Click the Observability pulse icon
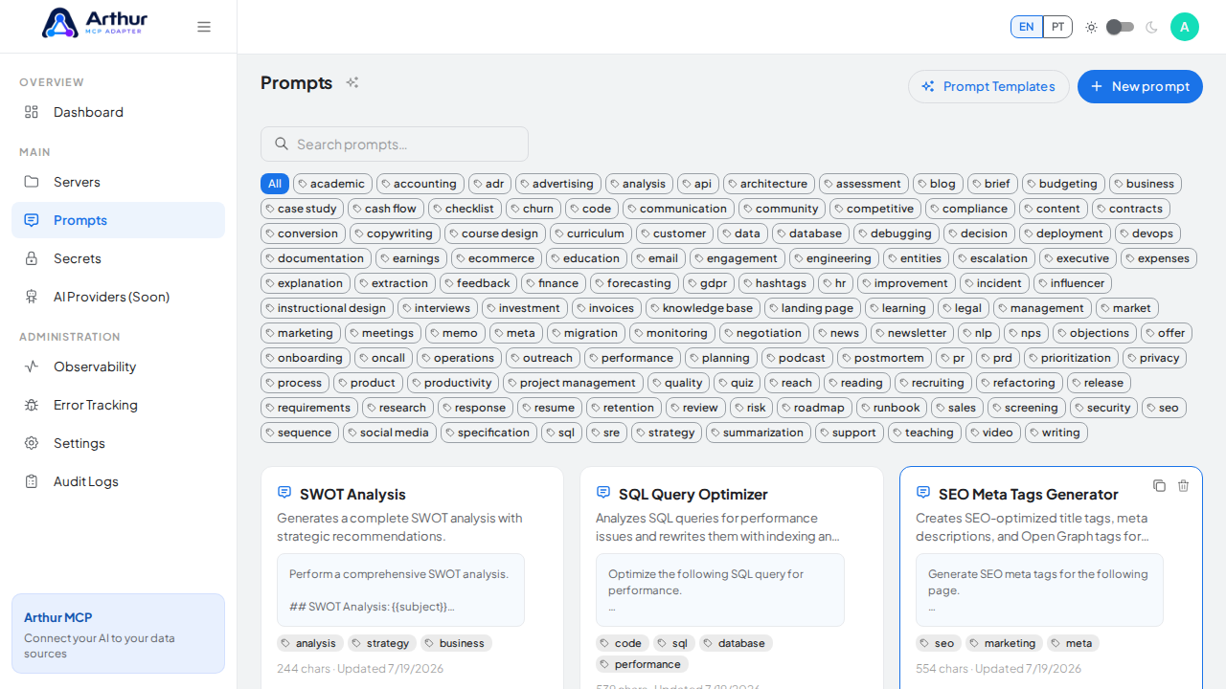The image size is (1226, 689). (32, 367)
